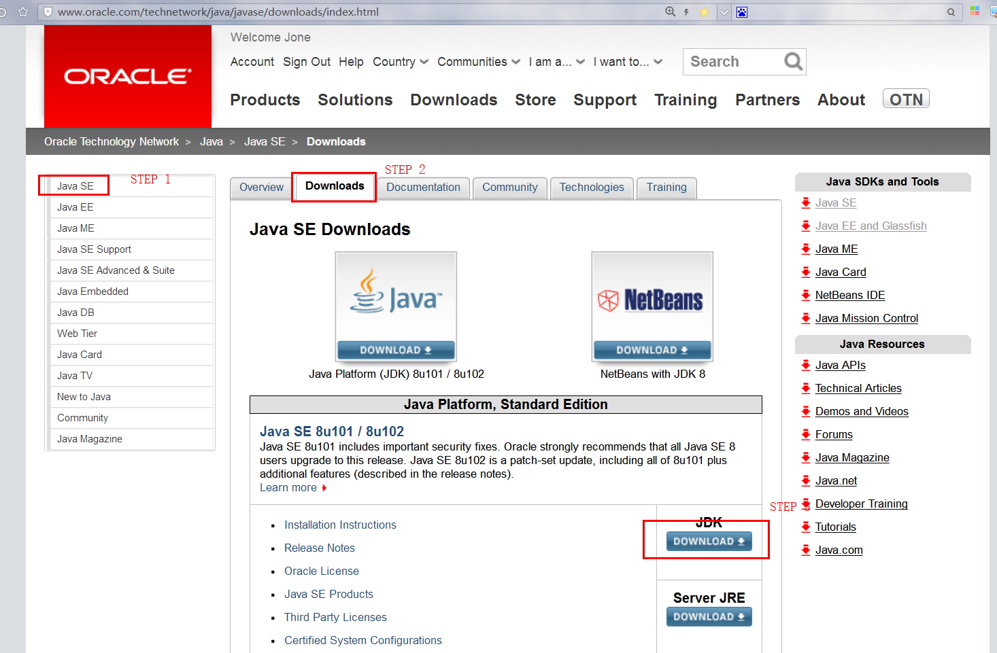Image resolution: width=997 pixels, height=653 pixels.
Task: Open the Solutions menu
Action: coord(355,100)
